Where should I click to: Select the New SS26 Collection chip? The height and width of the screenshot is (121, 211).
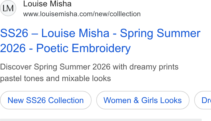(46, 100)
